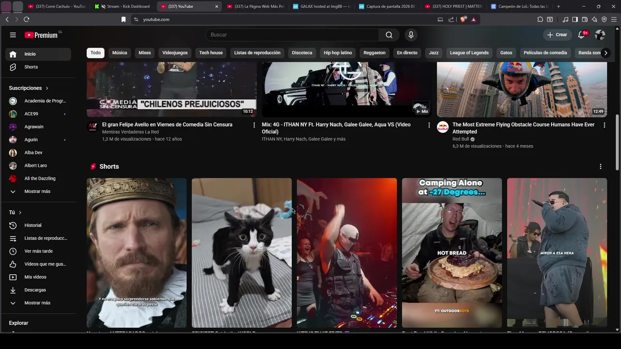Screen dimensions: 621x349
Task: Start a search with the magnifier button
Action: coord(389,35)
